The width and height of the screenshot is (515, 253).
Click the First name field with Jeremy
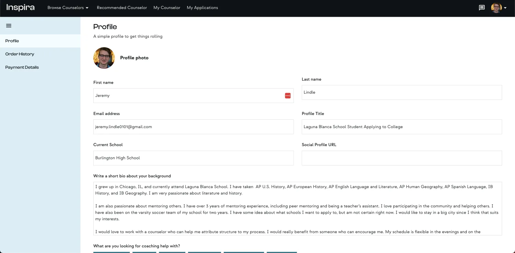point(193,96)
